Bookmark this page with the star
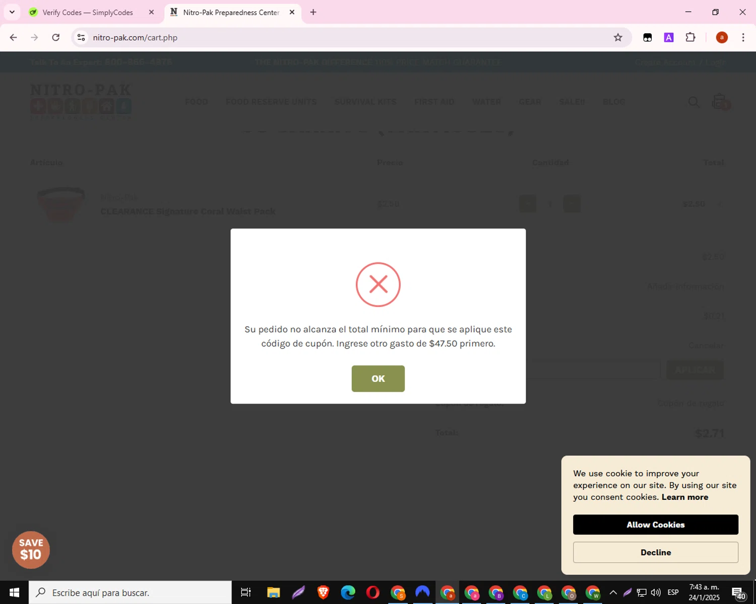Image resolution: width=756 pixels, height=604 pixels. coord(618,37)
